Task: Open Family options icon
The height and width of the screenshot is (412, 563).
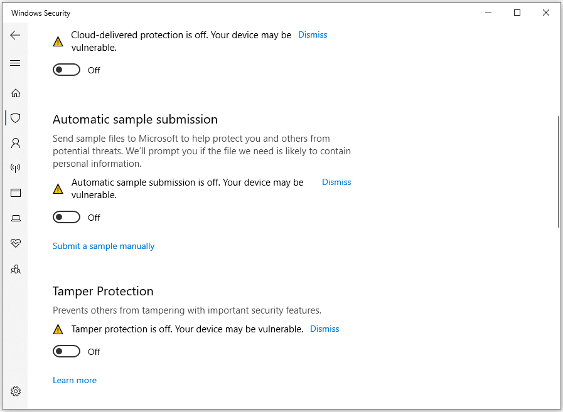Action: 16,269
